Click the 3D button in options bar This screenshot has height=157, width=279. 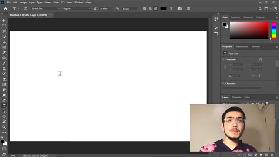pyautogui.click(x=188, y=9)
